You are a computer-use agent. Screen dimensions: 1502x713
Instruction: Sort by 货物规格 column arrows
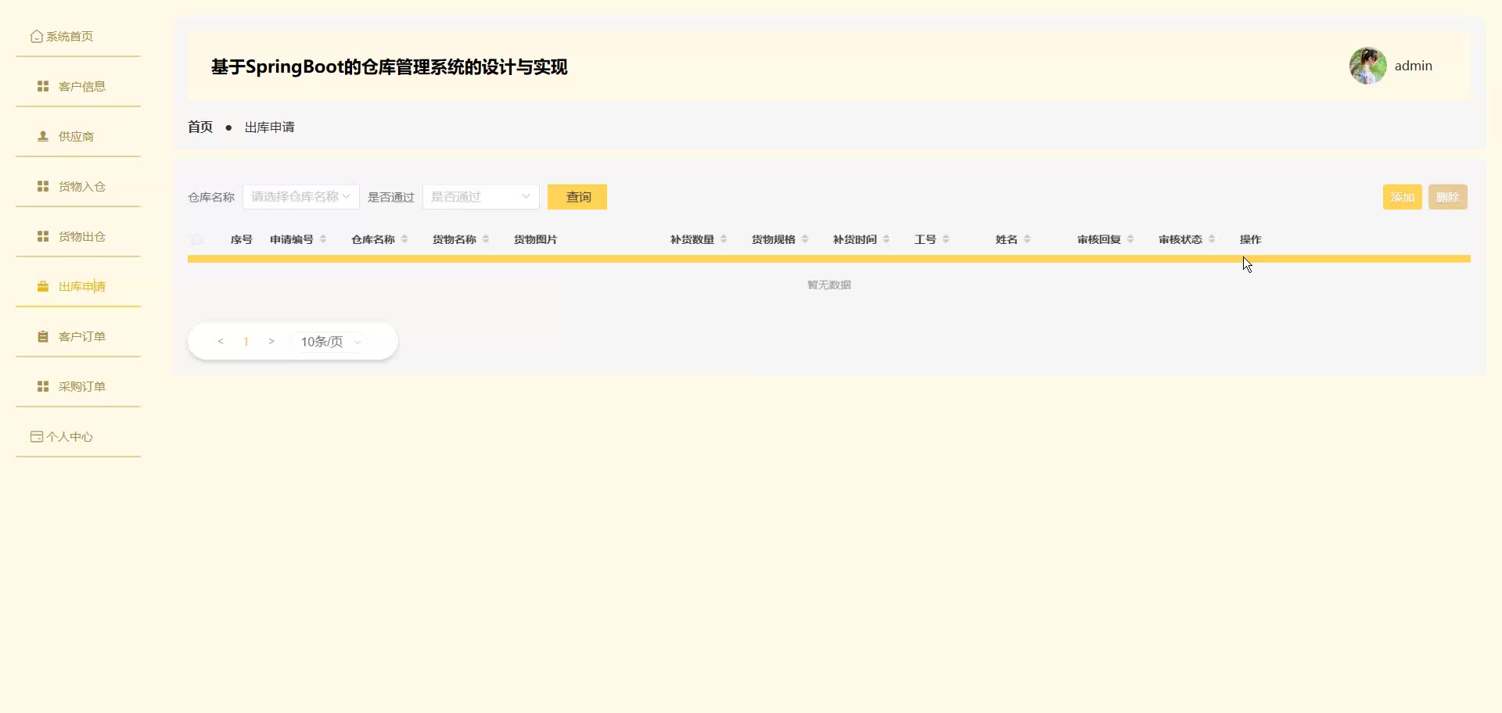tap(805, 239)
